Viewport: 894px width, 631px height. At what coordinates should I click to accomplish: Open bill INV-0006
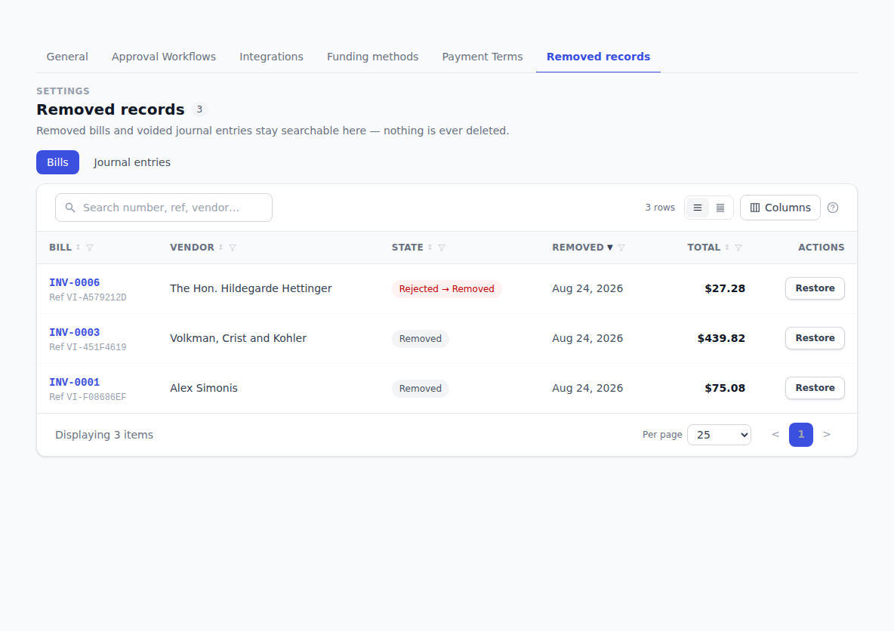(x=74, y=283)
